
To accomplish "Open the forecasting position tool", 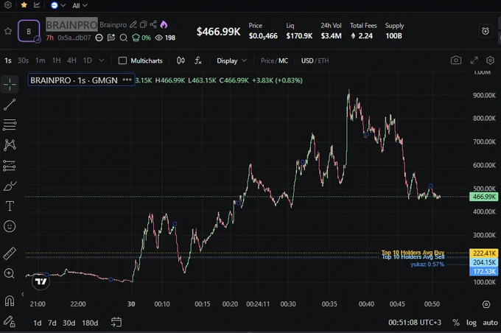I will pos(10,166).
